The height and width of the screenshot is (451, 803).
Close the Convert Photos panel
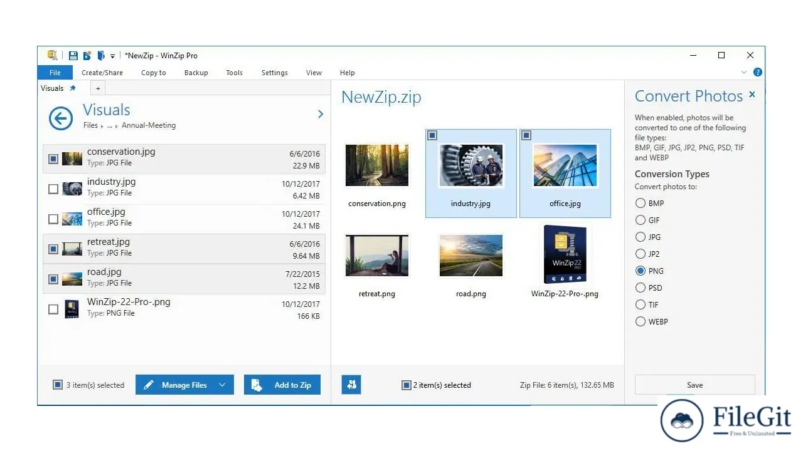tap(752, 95)
